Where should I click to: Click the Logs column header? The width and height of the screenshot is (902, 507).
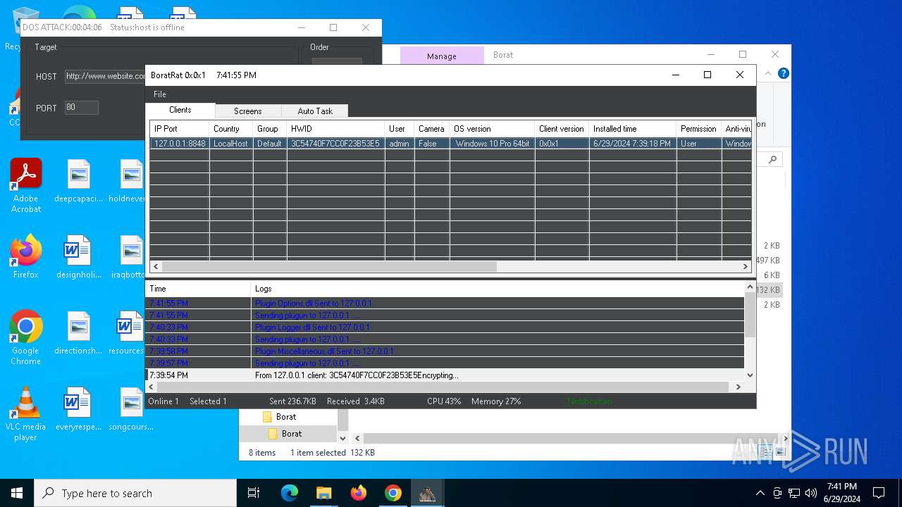pos(498,289)
